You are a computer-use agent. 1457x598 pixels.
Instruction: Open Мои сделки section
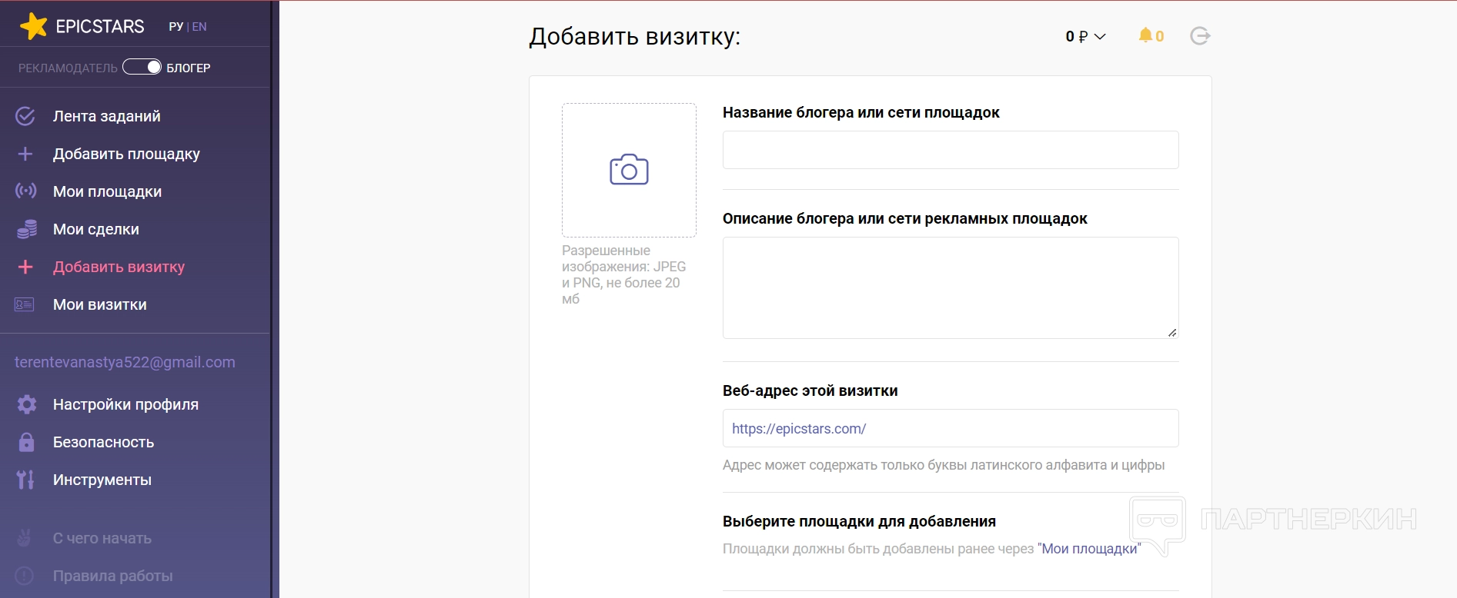point(96,229)
